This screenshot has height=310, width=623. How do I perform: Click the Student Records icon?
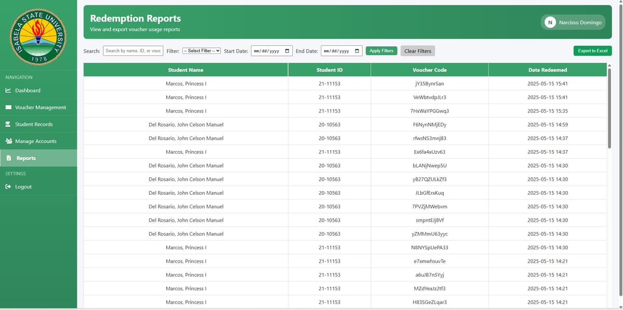coord(8,125)
